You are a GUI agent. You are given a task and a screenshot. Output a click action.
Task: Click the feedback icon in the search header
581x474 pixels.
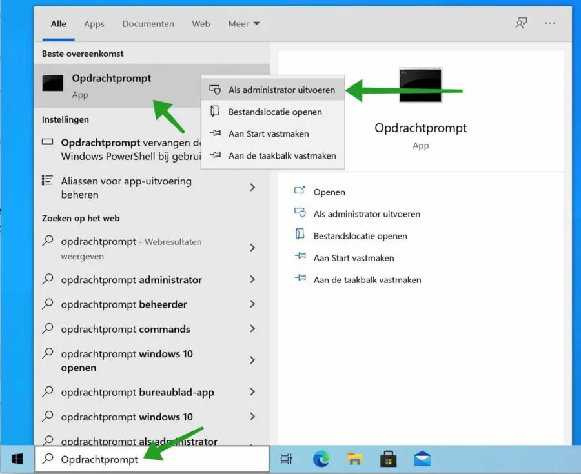tap(521, 23)
